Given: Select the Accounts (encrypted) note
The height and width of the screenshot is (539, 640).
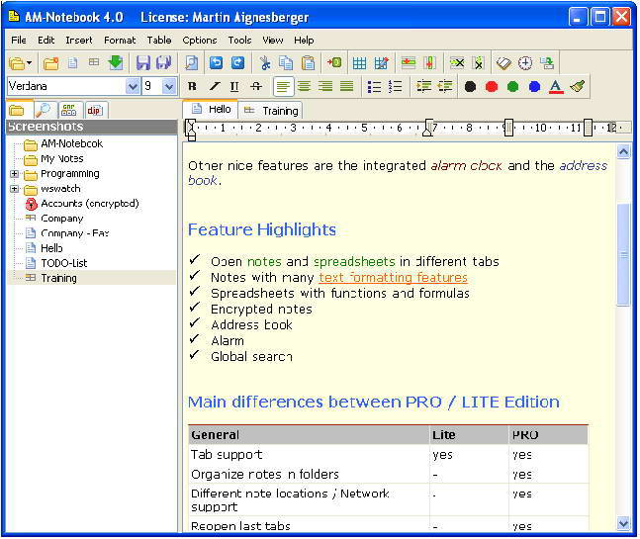Looking at the screenshot, I should (90, 203).
